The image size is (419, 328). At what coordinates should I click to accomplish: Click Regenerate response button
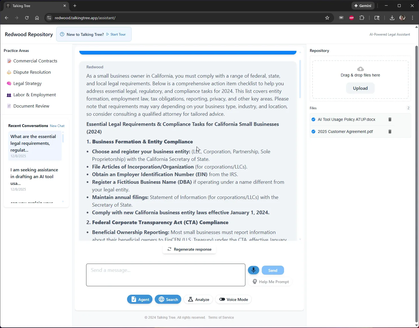[x=189, y=249]
